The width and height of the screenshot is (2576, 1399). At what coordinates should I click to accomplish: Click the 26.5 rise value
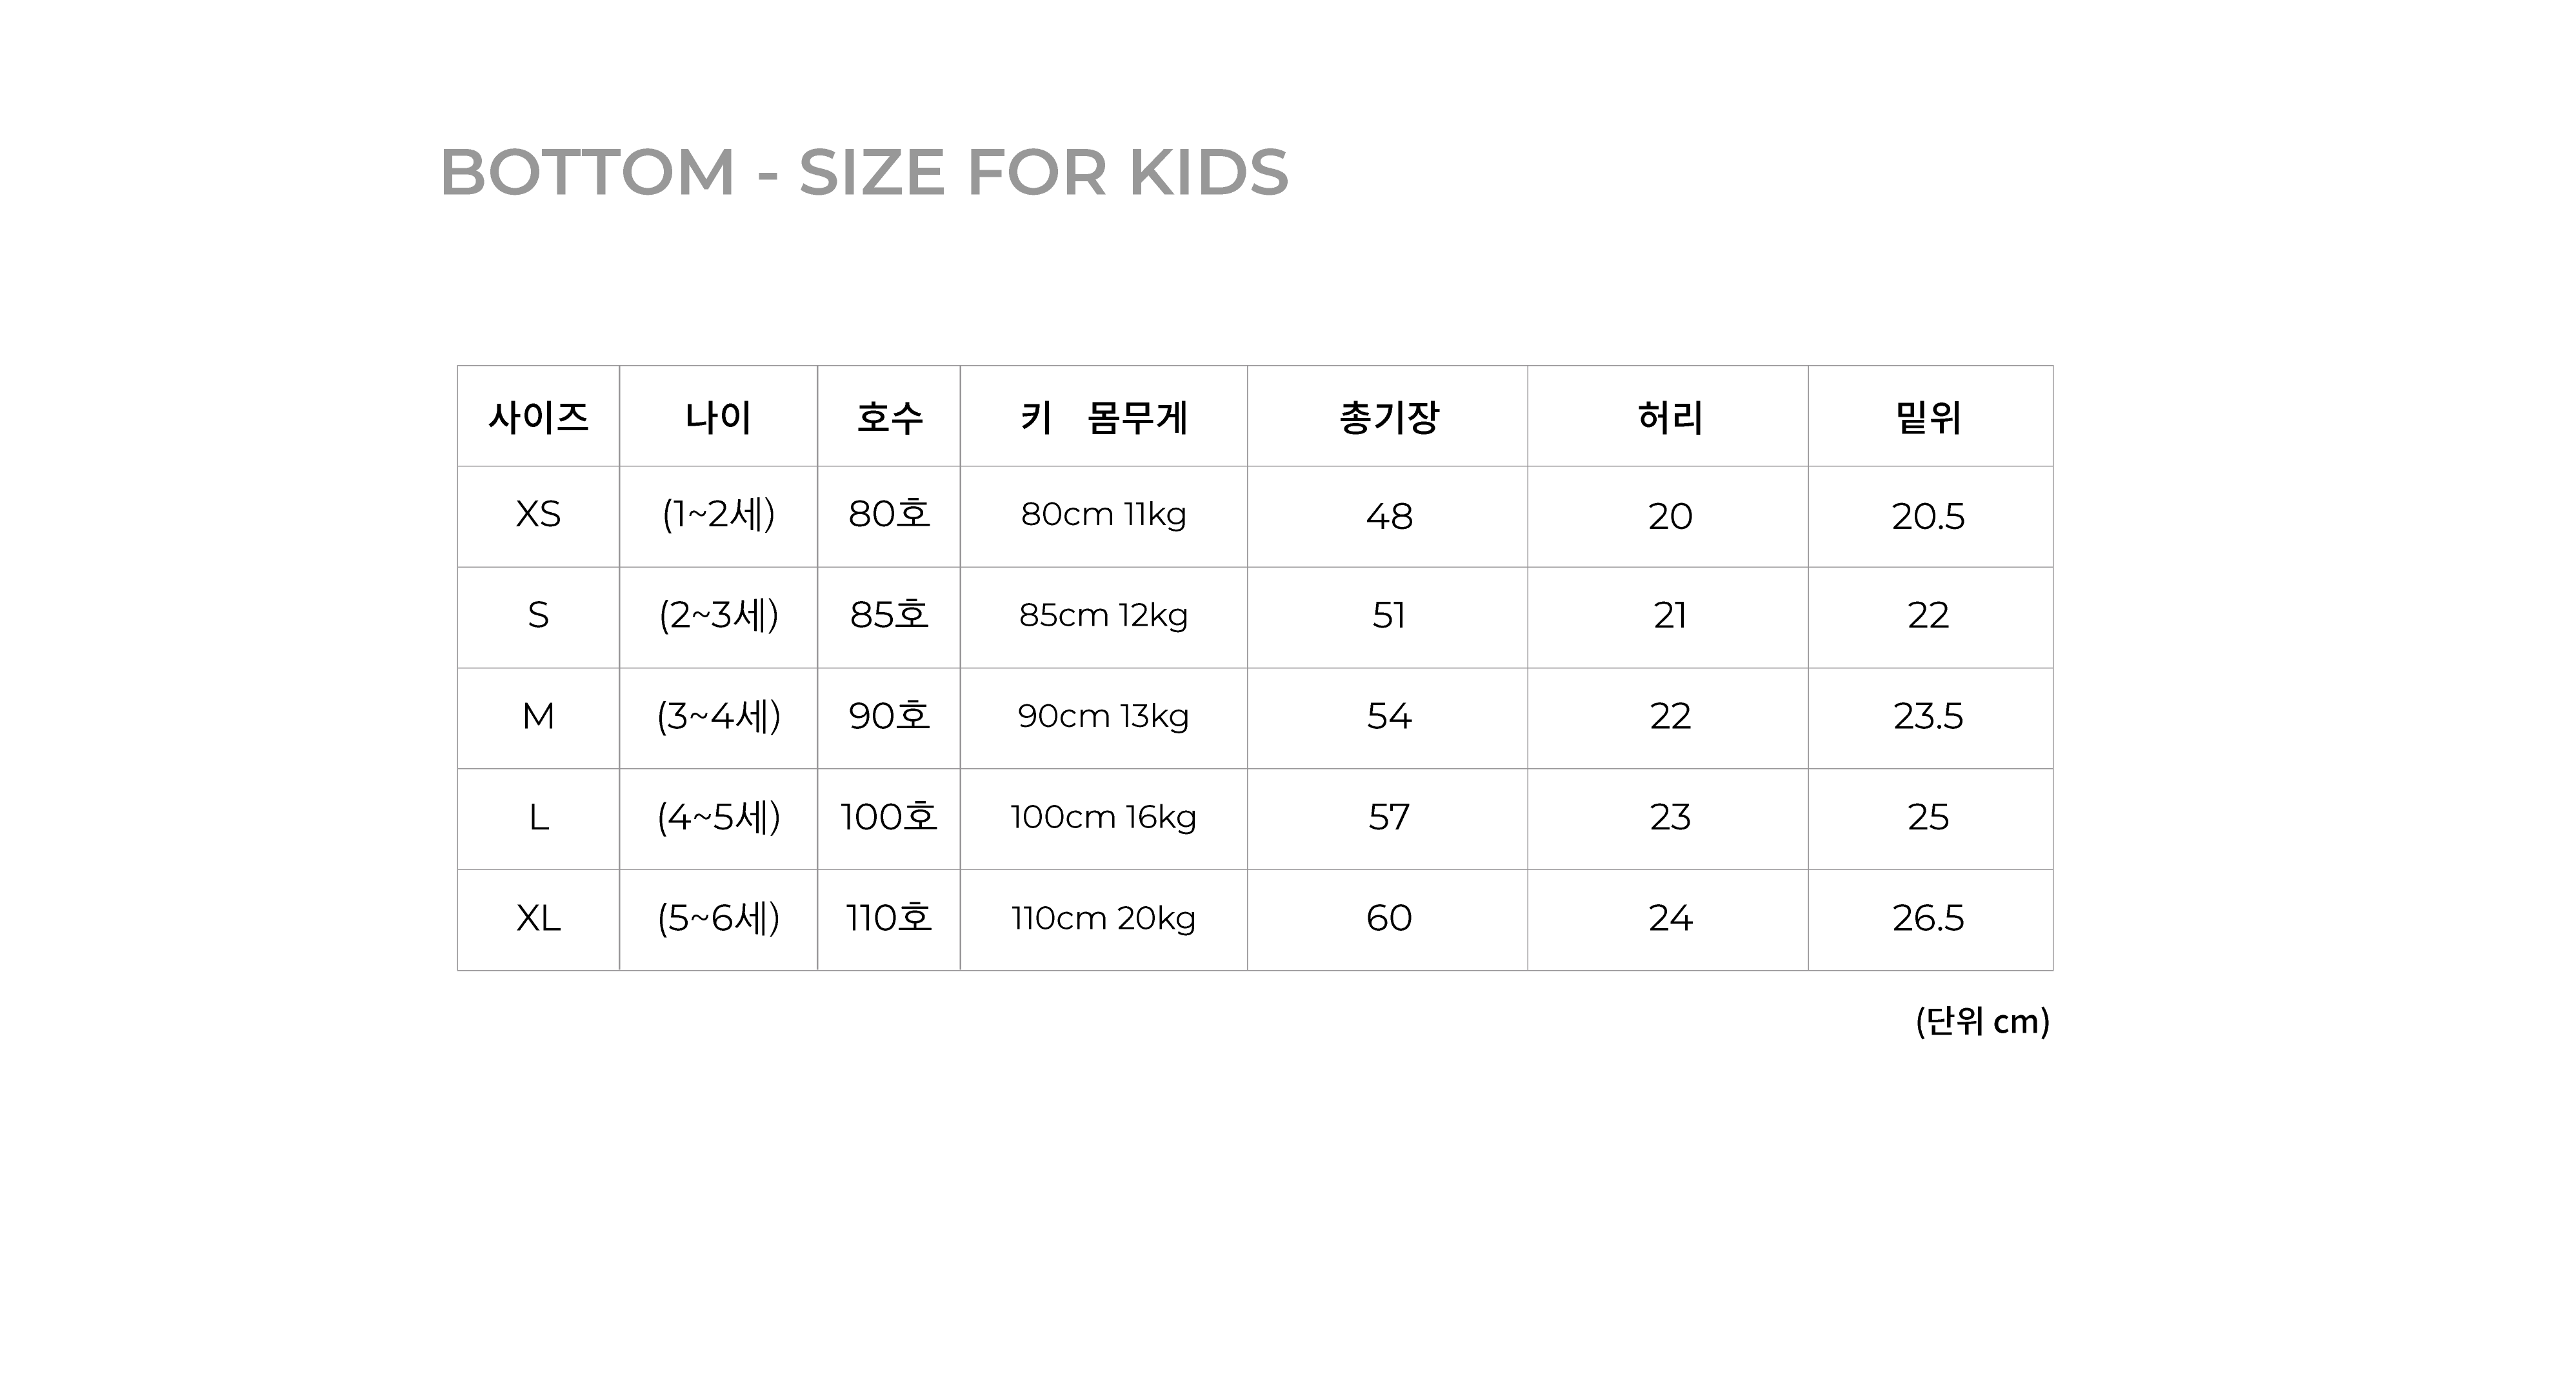click(1928, 918)
